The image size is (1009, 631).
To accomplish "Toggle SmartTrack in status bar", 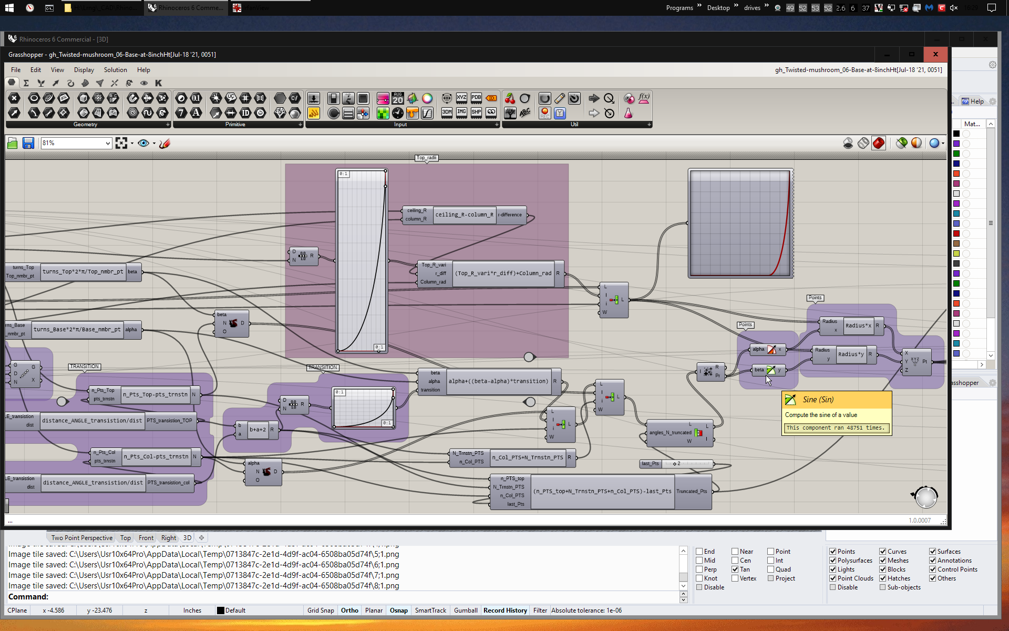I will [430, 610].
